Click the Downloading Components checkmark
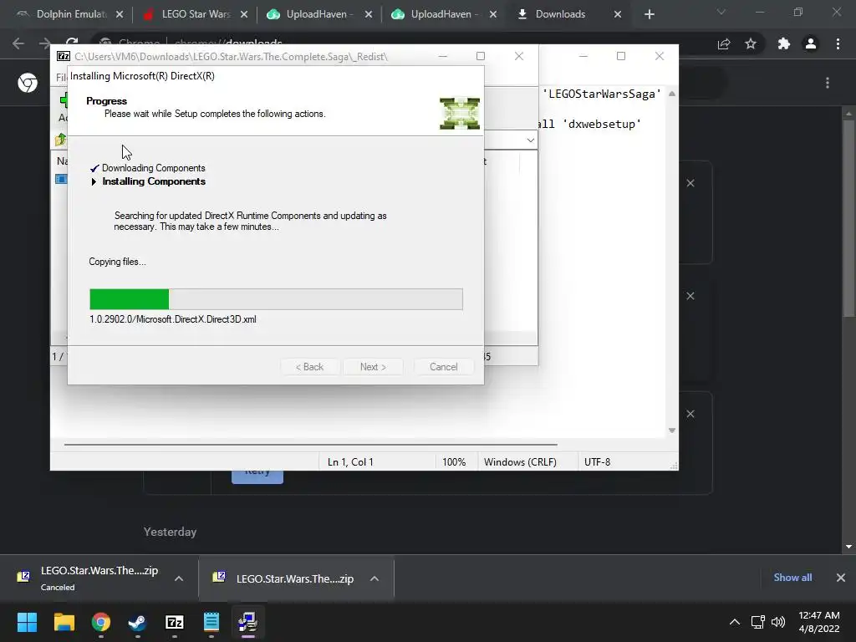856x642 pixels. 94,168
